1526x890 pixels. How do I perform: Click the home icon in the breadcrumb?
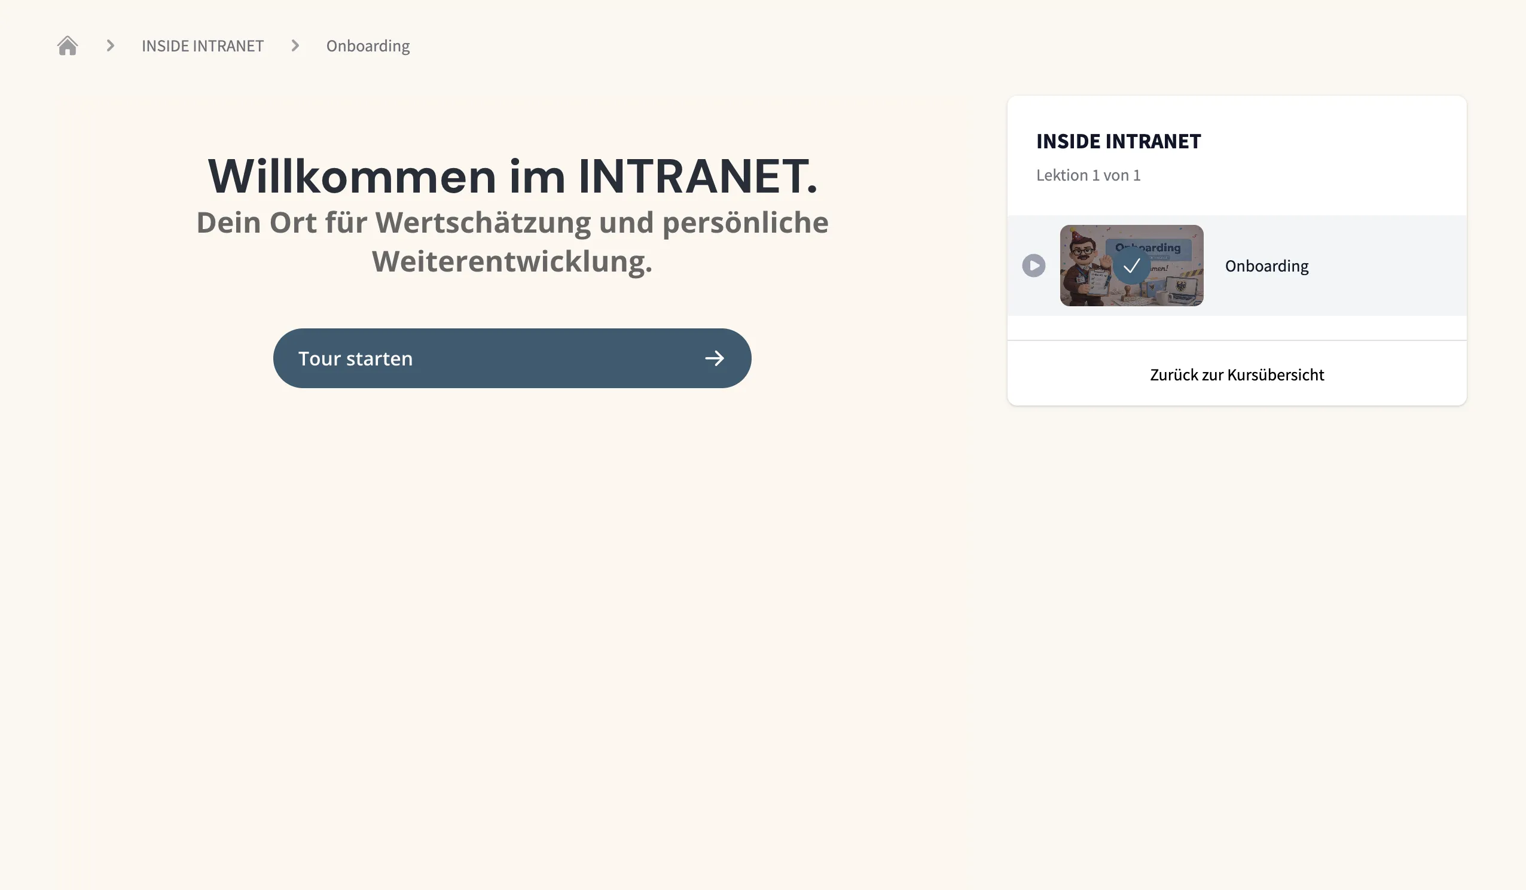[x=68, y=45]
